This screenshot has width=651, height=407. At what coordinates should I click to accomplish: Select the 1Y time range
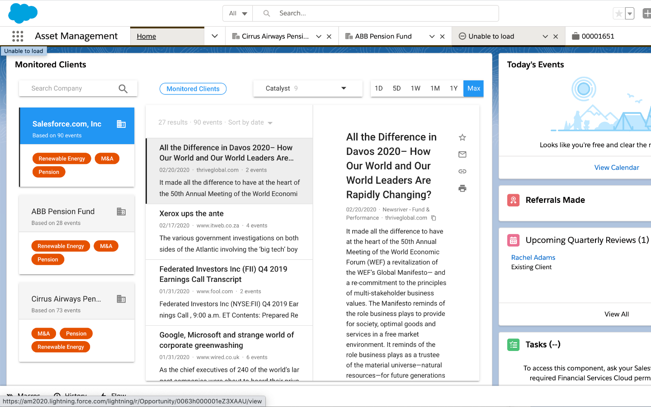coord(454,89)
